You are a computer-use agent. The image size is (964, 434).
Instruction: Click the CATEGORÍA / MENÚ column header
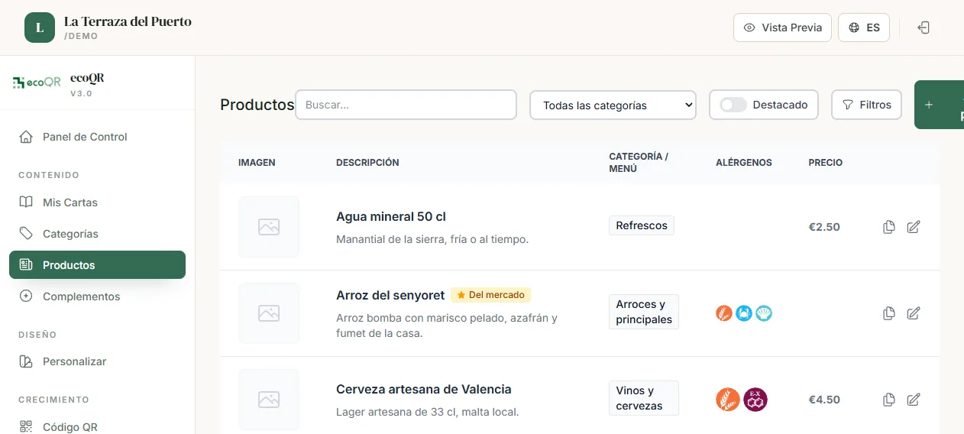639,162
